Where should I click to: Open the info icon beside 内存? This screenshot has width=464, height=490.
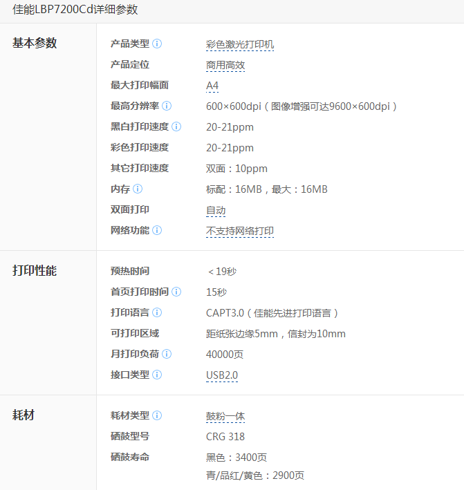coord(138,189)
